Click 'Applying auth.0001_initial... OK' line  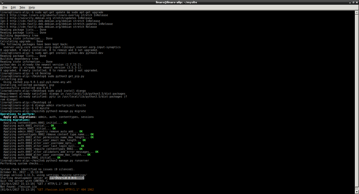click(29, 126)
